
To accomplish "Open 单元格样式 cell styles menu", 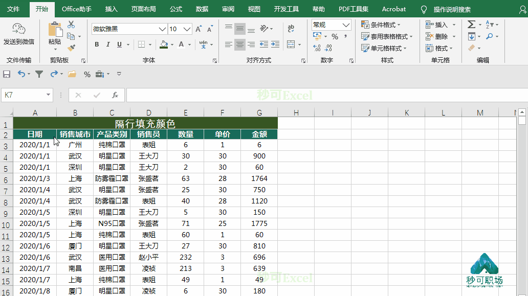I will point(384,49).
